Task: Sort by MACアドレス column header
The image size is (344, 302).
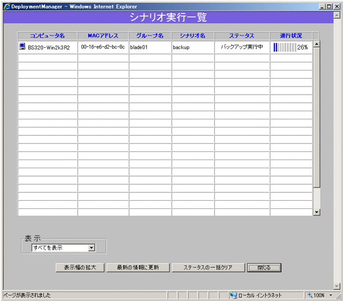Action: pyautogui.click(x=103, y=36)
